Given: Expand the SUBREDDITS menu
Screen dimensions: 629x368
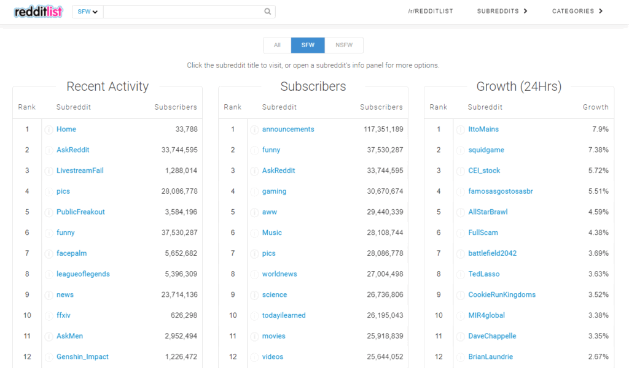Looking at the screenshot, I should (x=502, y=11).
